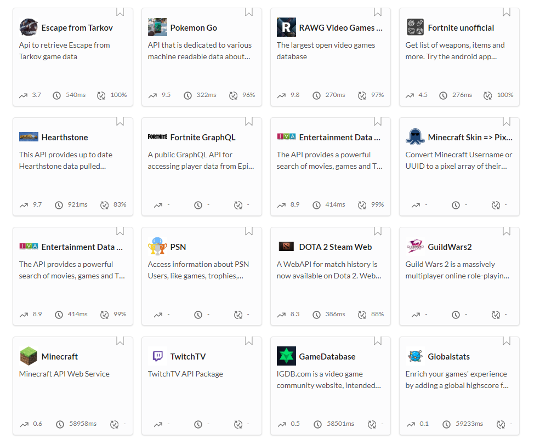Click the '88%' success rate on DOTA 2

[377, 314]
